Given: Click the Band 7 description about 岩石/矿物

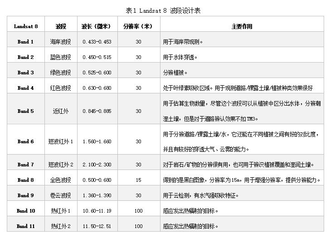Looking at the screenshot, I should click(238, 165).
